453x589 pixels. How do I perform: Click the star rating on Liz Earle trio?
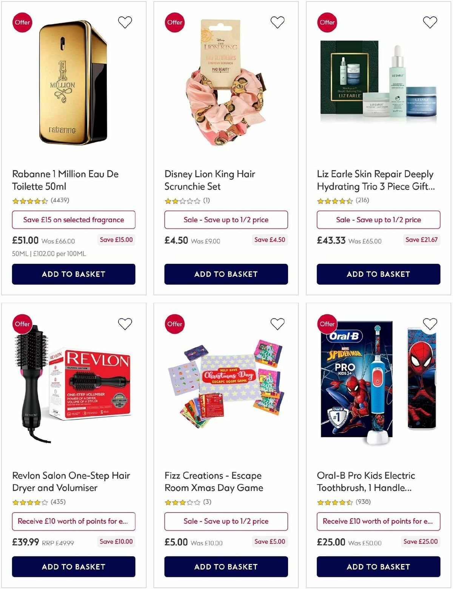pos(335,201)
